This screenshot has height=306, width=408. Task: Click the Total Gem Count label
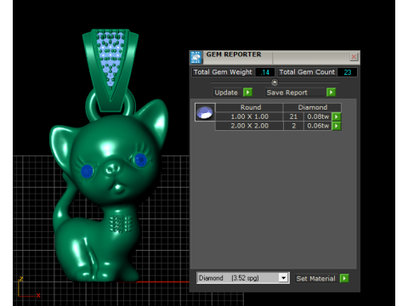[x=307, y=72]
